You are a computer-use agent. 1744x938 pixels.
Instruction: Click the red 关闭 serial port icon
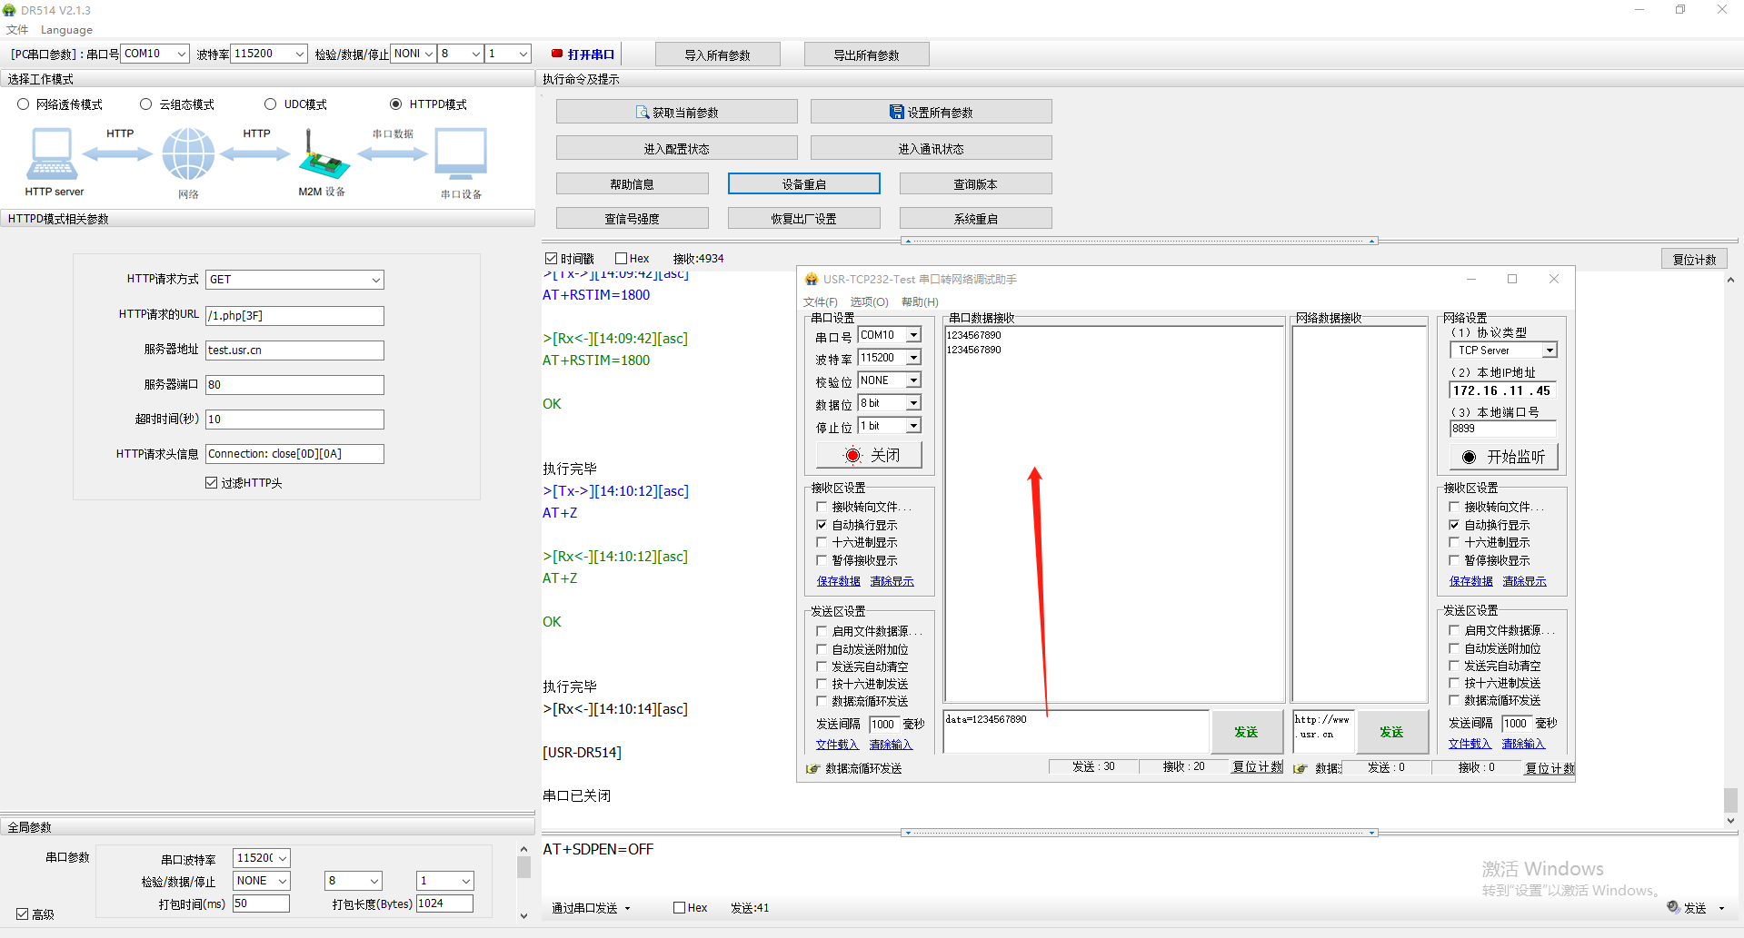coord(852,456)
